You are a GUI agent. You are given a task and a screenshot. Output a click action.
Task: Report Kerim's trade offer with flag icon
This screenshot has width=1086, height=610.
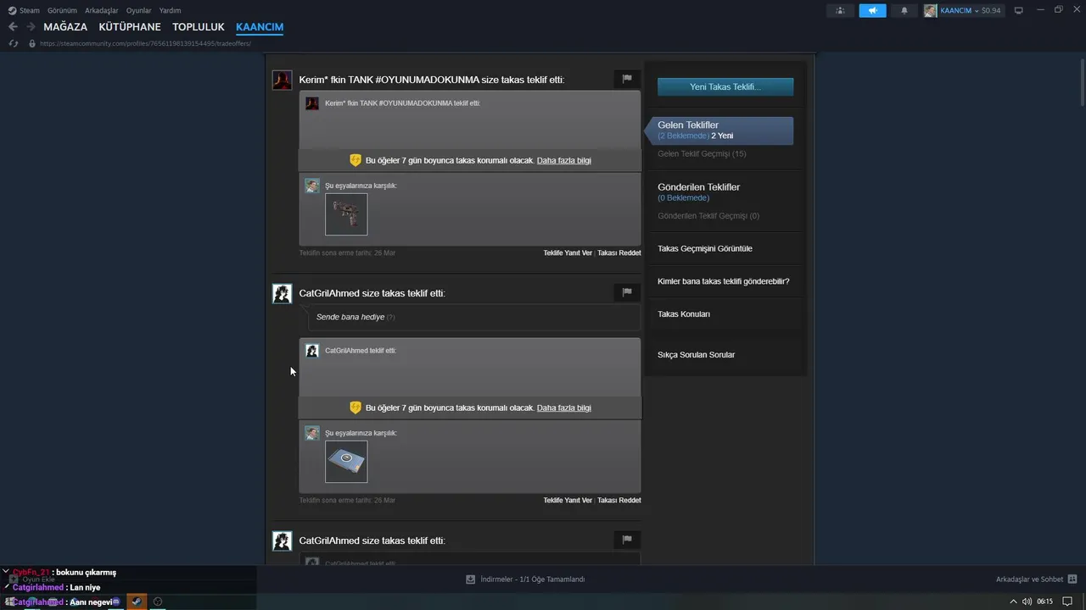click(x=627, y=79)
